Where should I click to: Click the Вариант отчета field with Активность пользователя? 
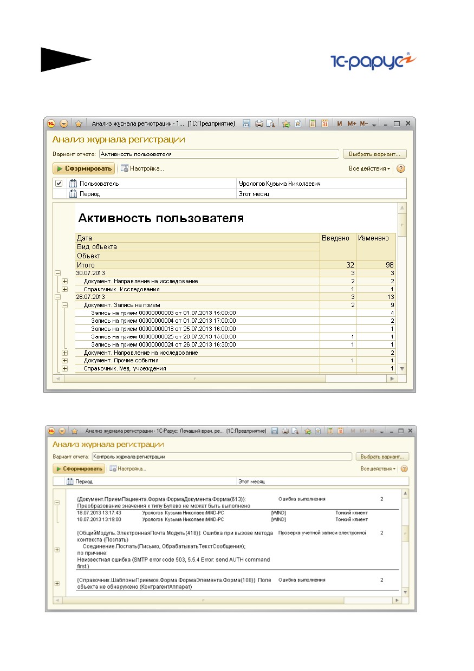click(219, 154)
